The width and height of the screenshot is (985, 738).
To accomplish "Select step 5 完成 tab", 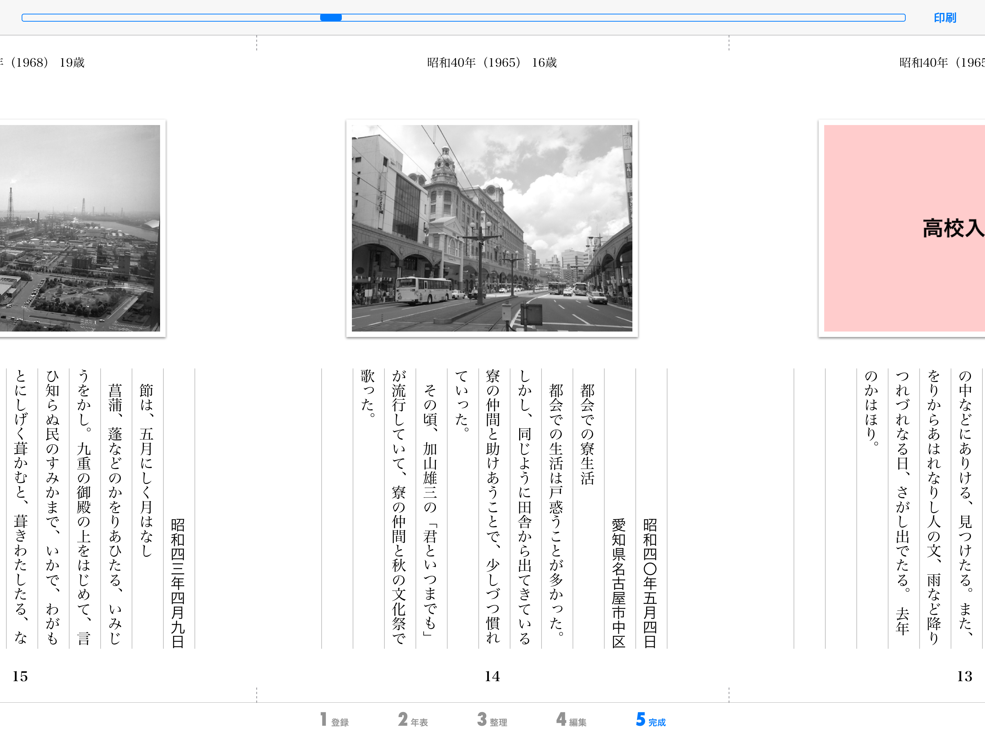I will point(651,719).
